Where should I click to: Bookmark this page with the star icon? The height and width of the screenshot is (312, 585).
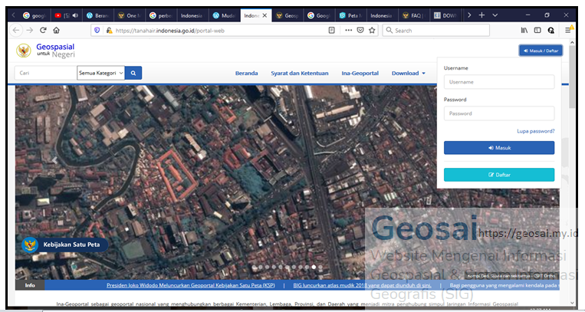coord(372,30)
